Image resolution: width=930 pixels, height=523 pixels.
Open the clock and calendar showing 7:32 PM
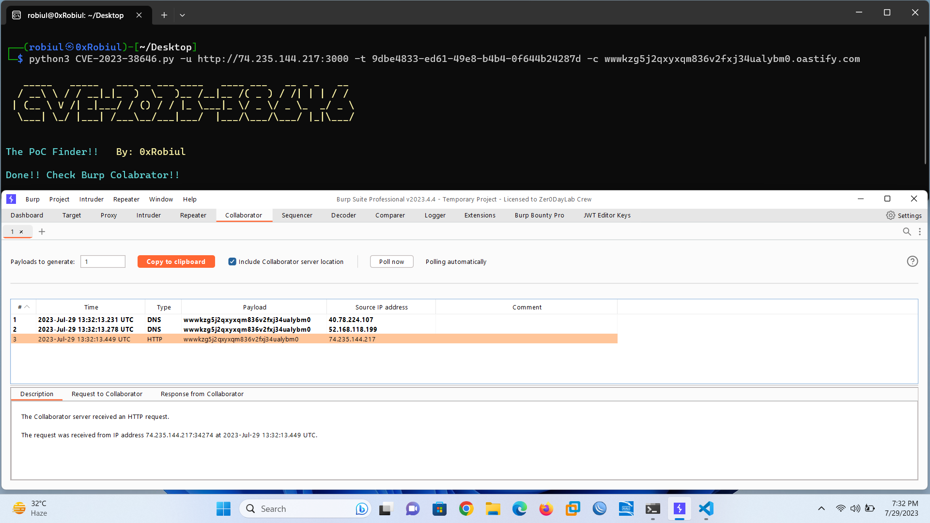pyautogui.click(x=901, y=508)
